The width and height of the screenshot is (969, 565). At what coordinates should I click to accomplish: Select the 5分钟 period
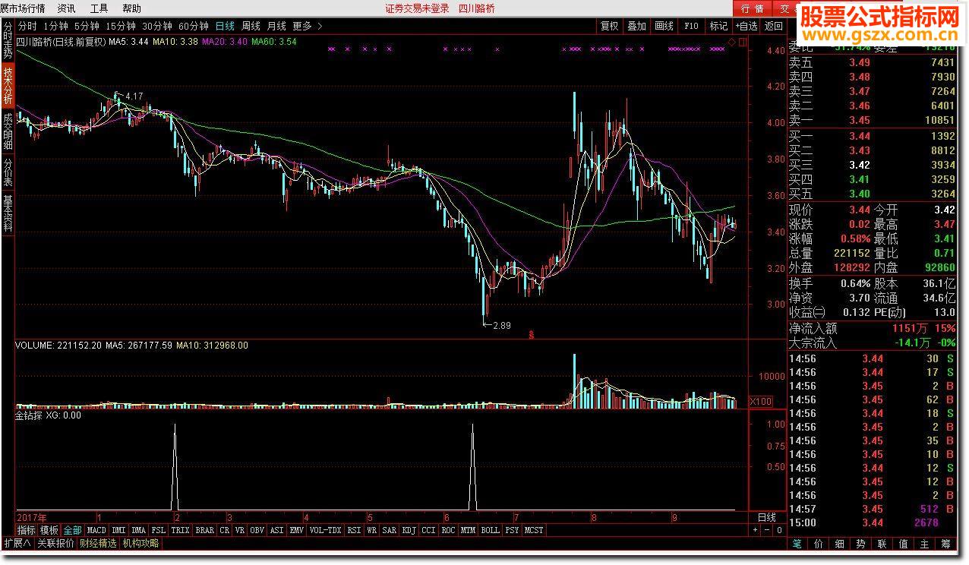(87, 26)
